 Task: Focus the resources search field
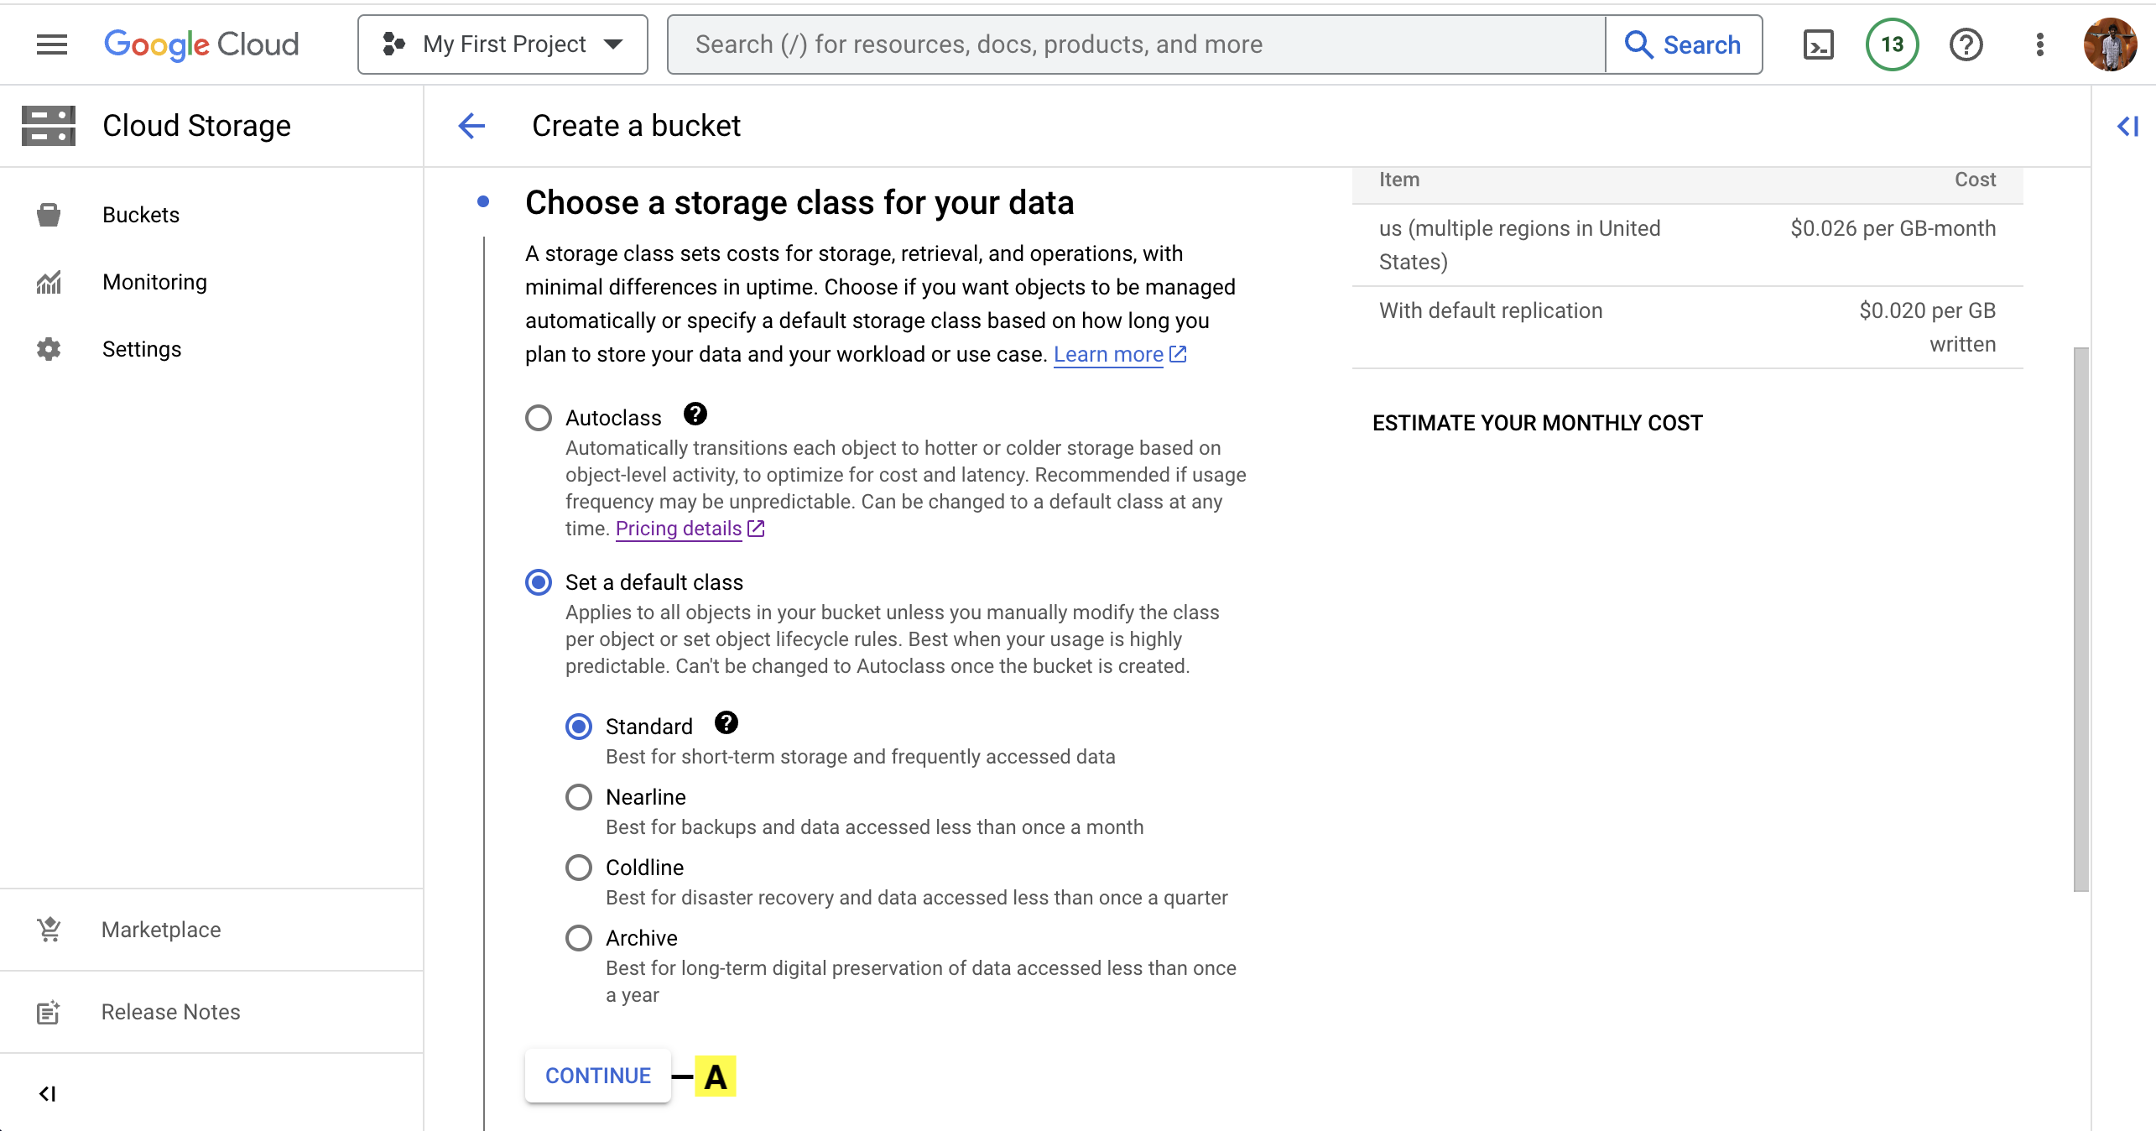tap(1137, 44)
